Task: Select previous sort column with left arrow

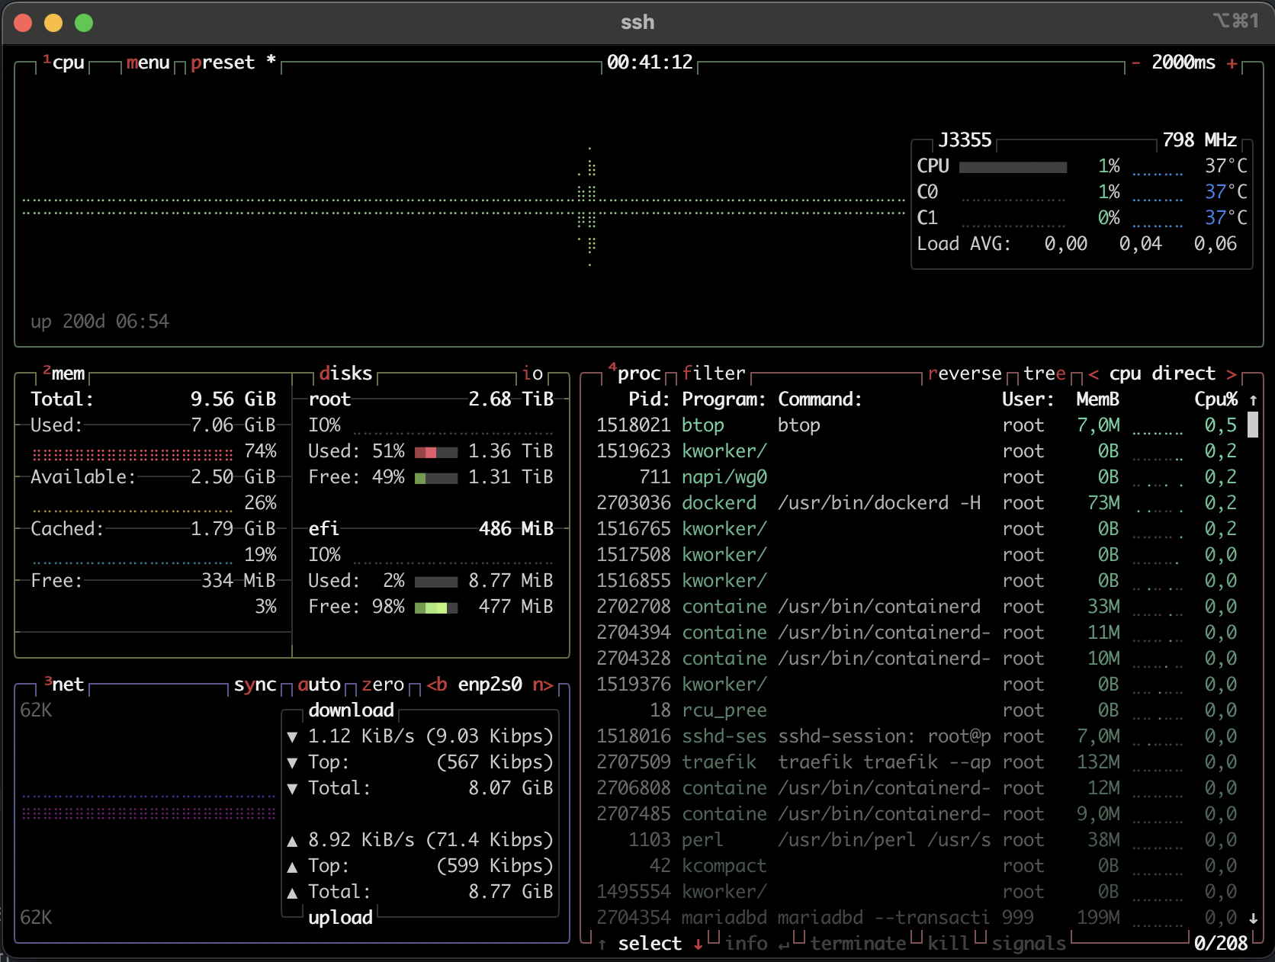Action: [x=1094, y=374]
